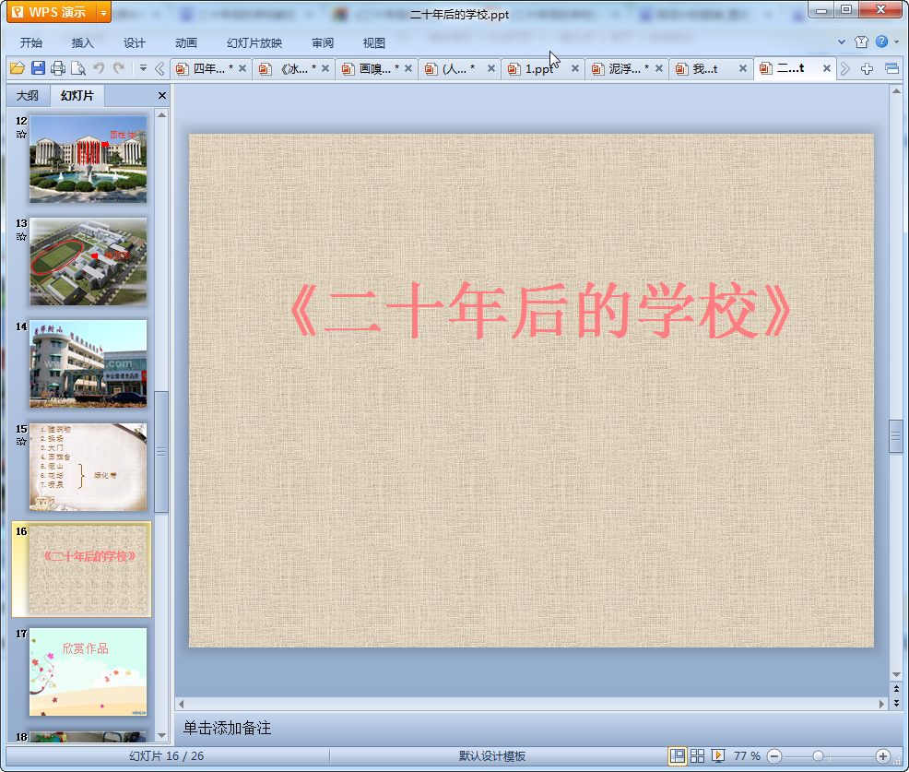
Task: Collapse the ribbon using the chevron arrow
Action: [x=842, y=42]
